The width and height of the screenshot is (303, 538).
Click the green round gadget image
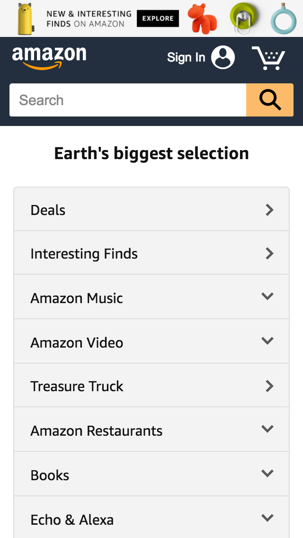coord(245,18)
